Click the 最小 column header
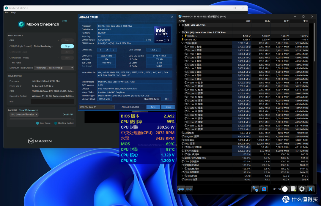 261,21
